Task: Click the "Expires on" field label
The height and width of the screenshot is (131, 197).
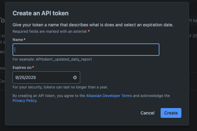Action: 22,67
